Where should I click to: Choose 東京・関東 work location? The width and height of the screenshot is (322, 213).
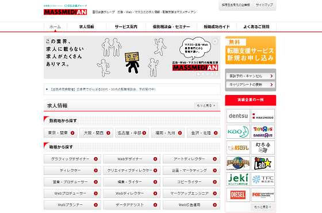click(x=60, y=133)
